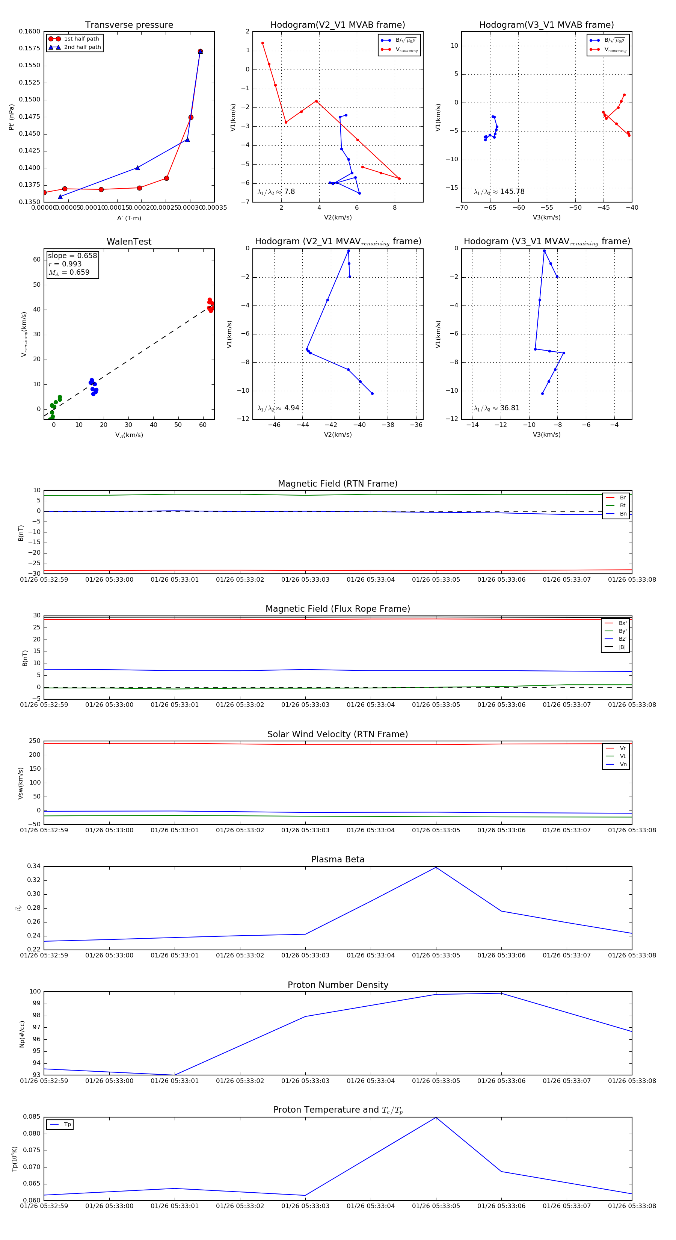Click the 'M_A = 0.659' text
The image size is (676, 1240).
[69, 272]
